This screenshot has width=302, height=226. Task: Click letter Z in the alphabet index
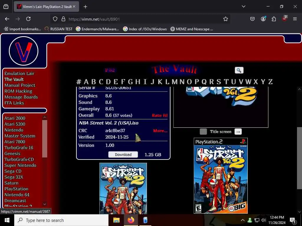[x=270, y=82]
